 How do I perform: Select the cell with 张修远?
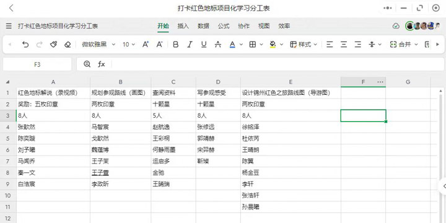coord(218,127)
